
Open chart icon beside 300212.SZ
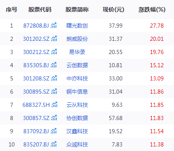[x=54, y=52]
